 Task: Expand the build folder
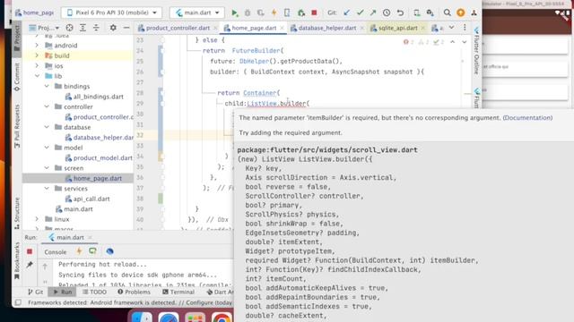[37, 55]
